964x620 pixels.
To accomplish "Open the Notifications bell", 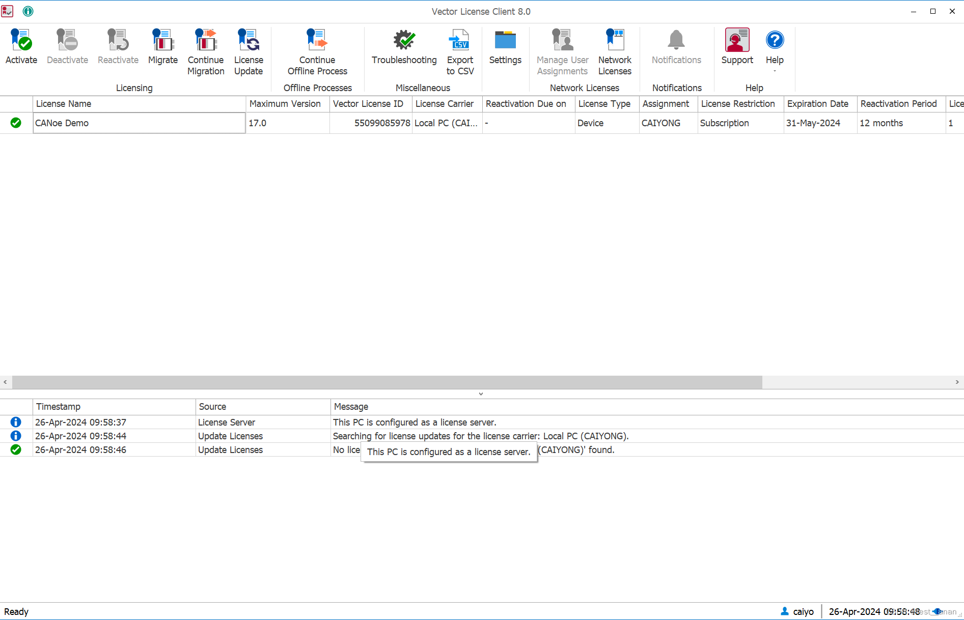I will point(676,47).
